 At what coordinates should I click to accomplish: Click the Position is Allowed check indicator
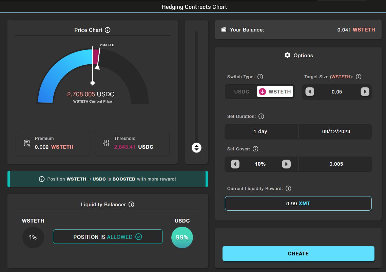click(138, 237)
